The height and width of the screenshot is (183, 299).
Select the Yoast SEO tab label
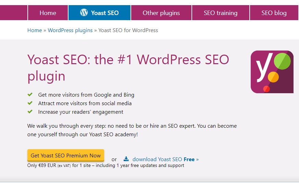pyautogui.click(x=105, y=13)
